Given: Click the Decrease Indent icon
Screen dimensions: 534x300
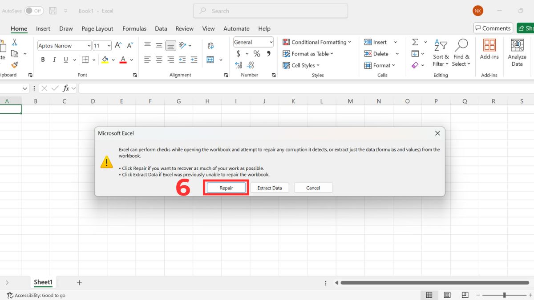Looking at the screenshot, I should (x=182, y=60).
